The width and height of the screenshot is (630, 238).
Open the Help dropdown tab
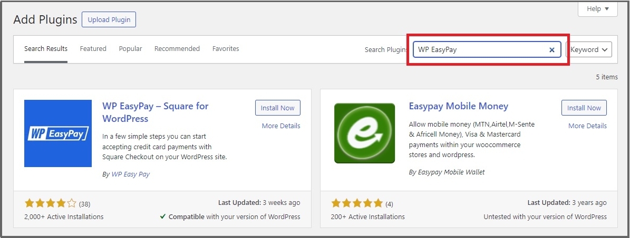[598, 9]
